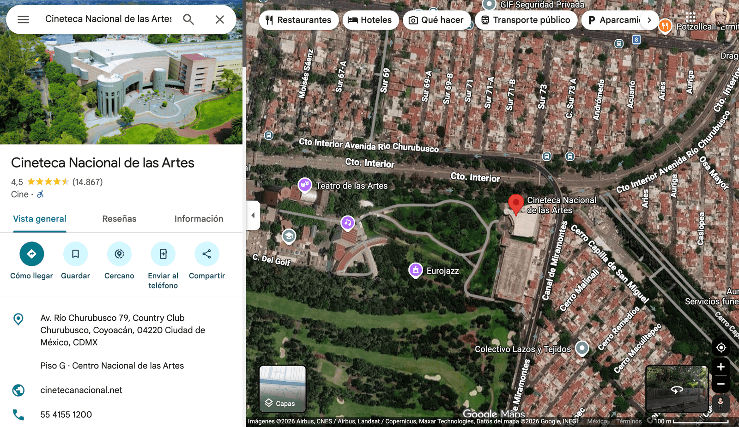The width and height of the screenshot is (739, 427).
Task: Show more category chips with the arrow
Action: click(x=649, y=20)
